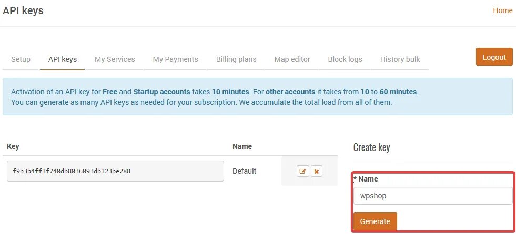Viewport: 516px width, 234px height.
Task: Open the Setup tab
Action: pos(21,59)
